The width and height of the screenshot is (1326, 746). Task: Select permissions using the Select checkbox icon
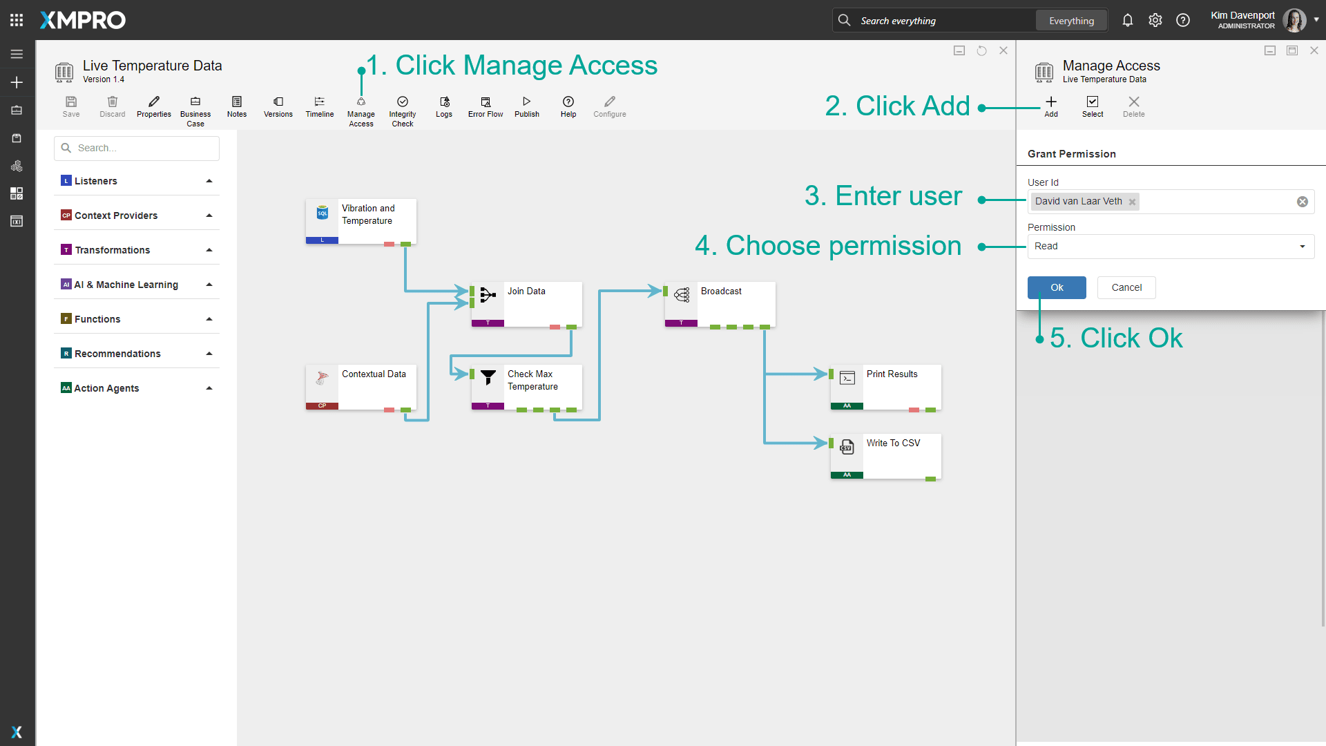click(1093, 107)
